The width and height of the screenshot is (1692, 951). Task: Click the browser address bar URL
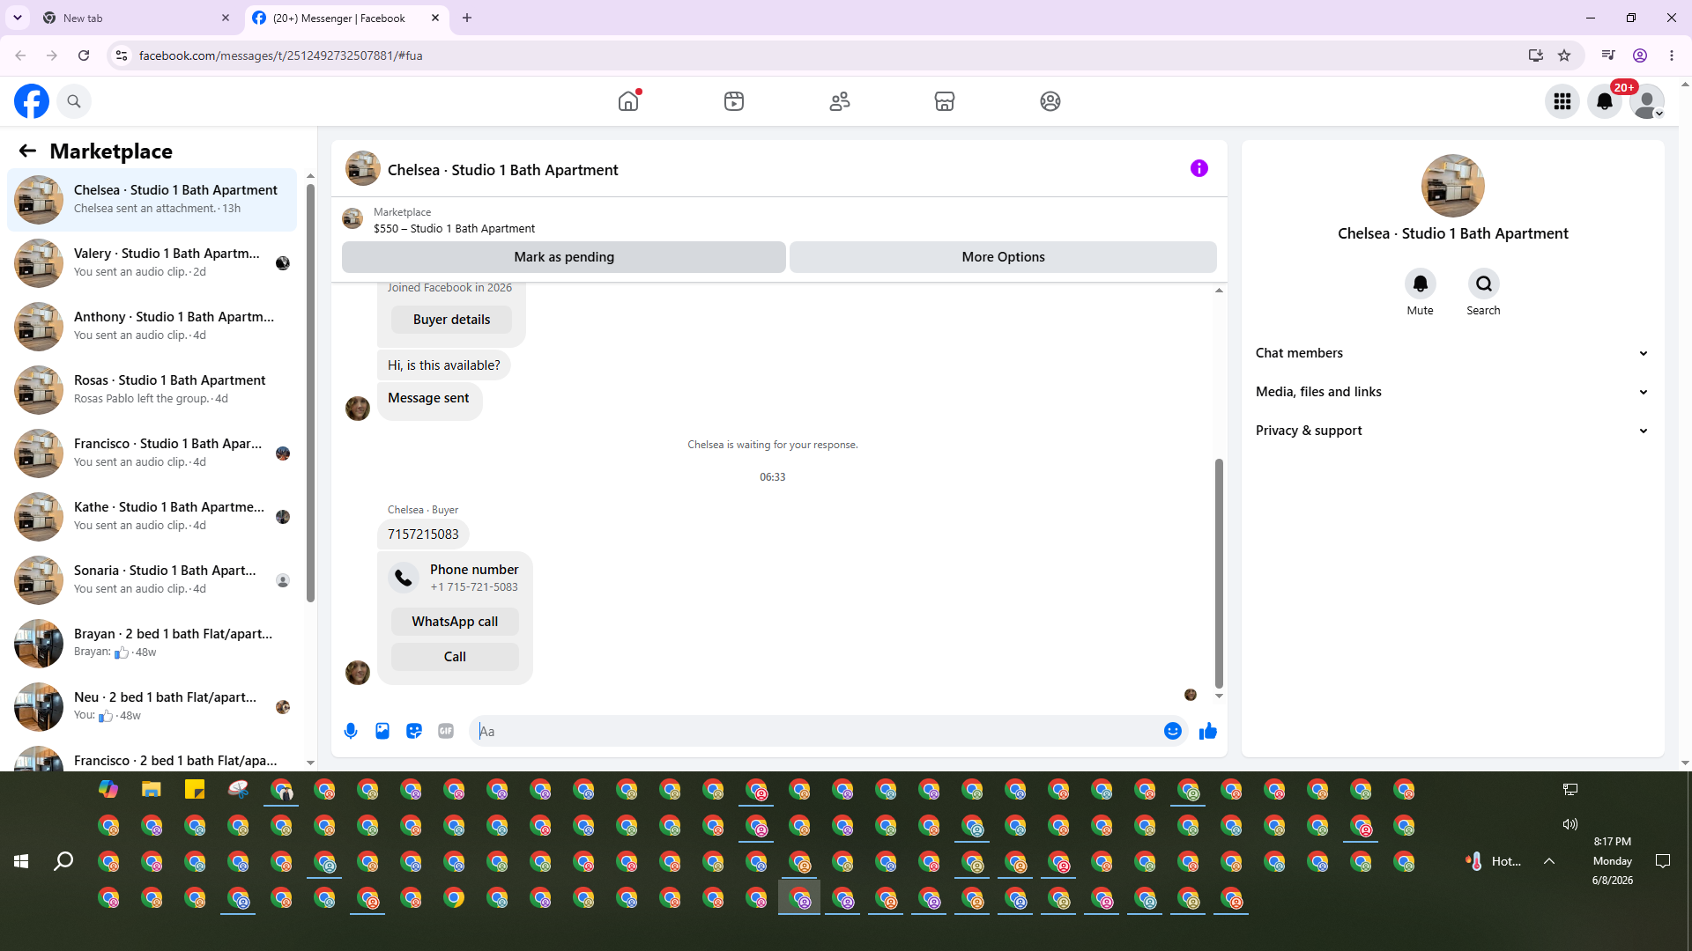(x=280, y=55)
